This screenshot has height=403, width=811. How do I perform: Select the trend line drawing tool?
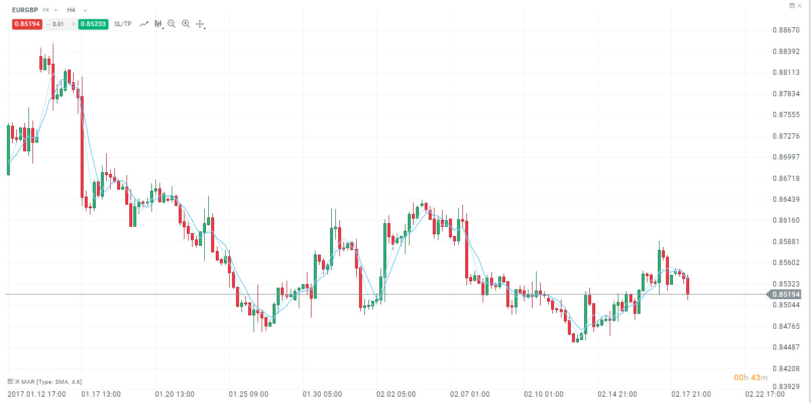click(x=144, y=24)
